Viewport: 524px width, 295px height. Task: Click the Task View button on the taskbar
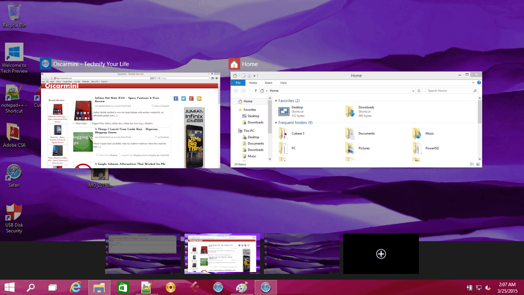(52, 287)
